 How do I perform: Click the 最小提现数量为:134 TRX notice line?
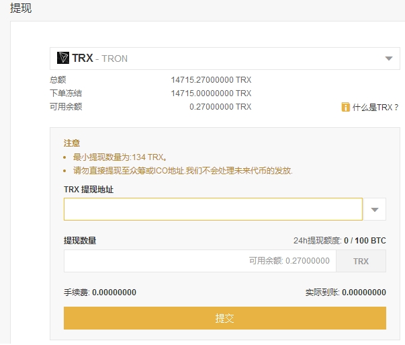(120, 157)
